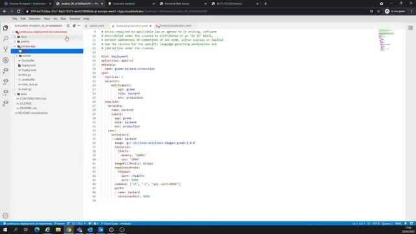This screenshot has height=234, width=416.
Task: Click the browser address bar
Action: click(196, 11)
